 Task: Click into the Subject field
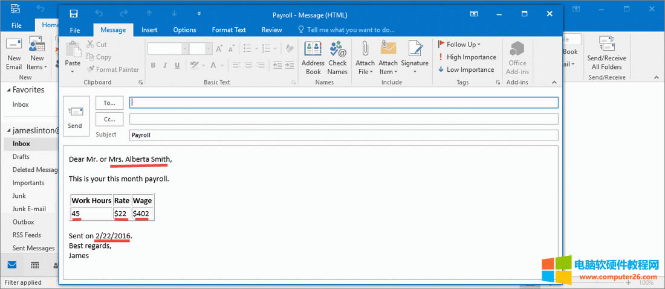click(343, 136)
